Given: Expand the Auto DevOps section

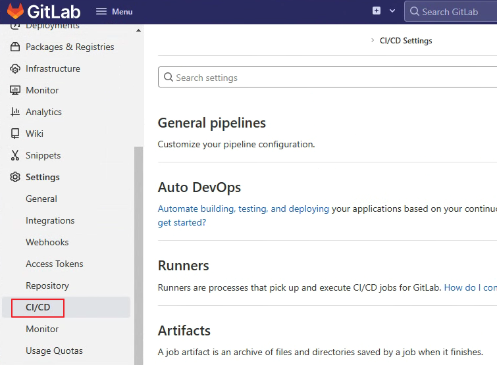Looking at the screenshot, I should coord(199,187).
